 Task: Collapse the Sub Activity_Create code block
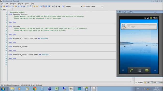[x=8, y=38]
